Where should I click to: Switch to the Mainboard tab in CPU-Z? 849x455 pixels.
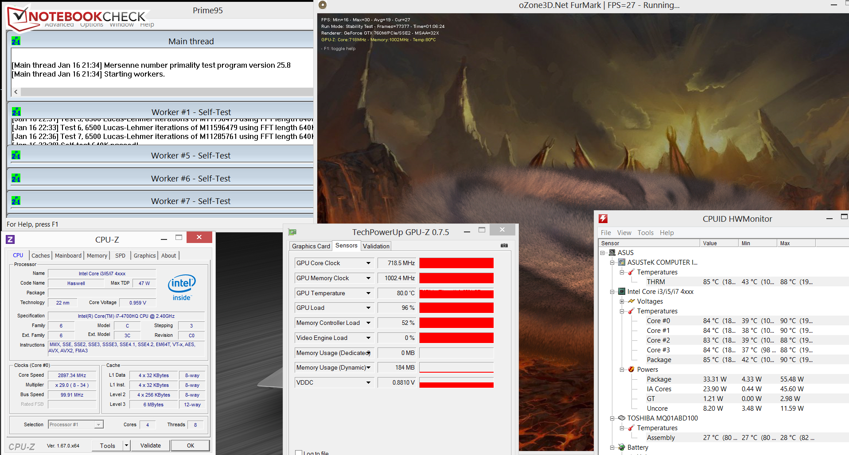[x=68, y=255]
